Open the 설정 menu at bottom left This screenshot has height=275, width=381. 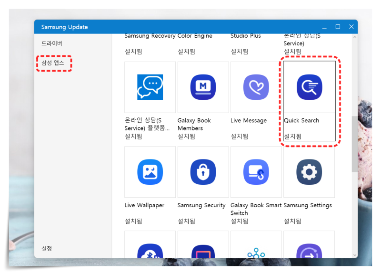coord(46,248)
